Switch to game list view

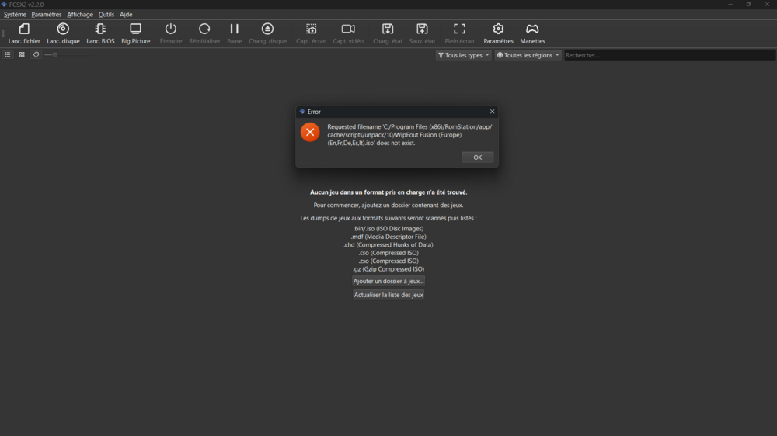[x=8, y=55]
